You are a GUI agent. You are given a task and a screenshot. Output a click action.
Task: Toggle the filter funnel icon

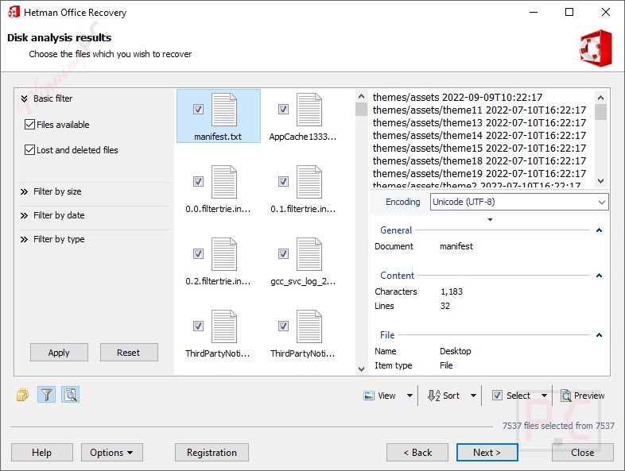click(47, 395)
